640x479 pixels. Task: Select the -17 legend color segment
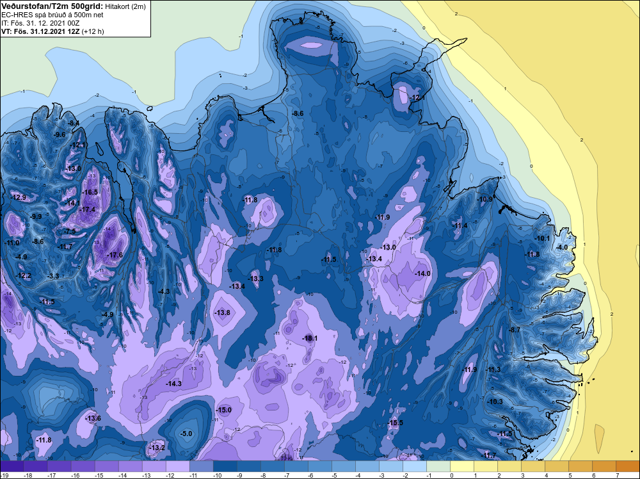point(59,466)
